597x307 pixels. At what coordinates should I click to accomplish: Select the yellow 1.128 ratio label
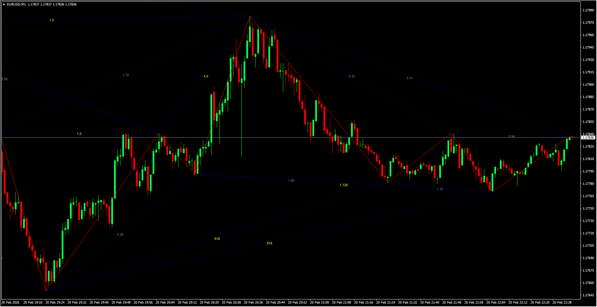pyautogui.click(x=343, y=185)
